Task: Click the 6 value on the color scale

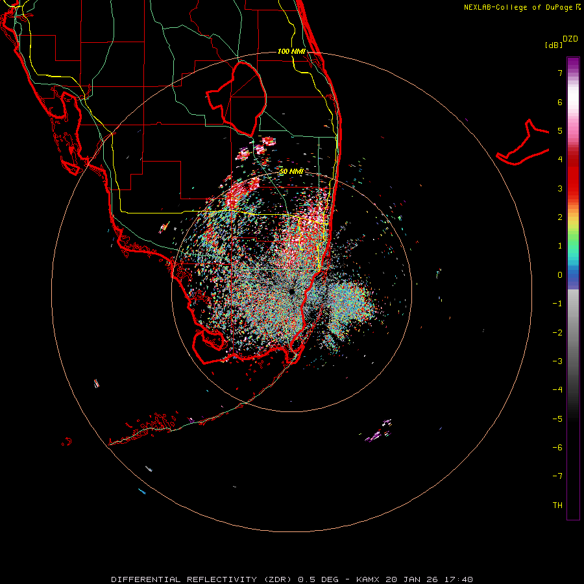Action: tap(560, 102)
